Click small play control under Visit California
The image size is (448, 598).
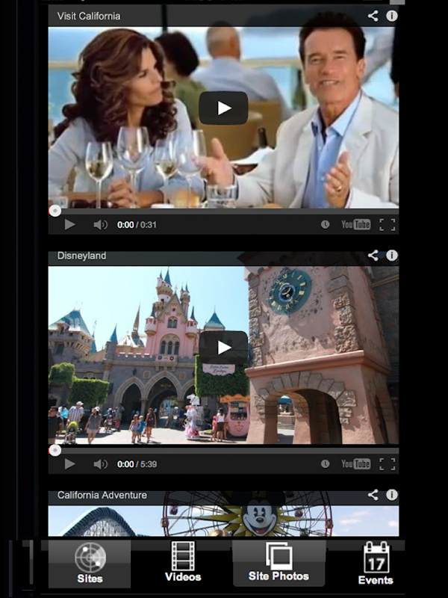click(69, 225)
